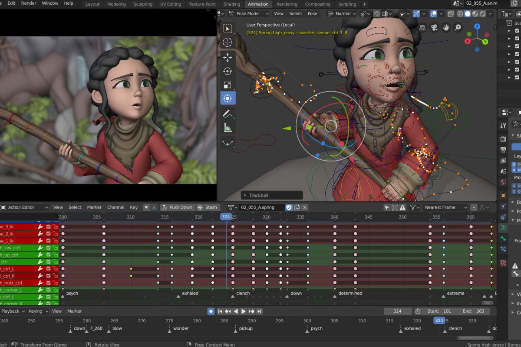Image resolution: width=521 pixels, height=347 pixels.
Task: Select the Move tool in viewport toolbar
Action: [228, 57]
